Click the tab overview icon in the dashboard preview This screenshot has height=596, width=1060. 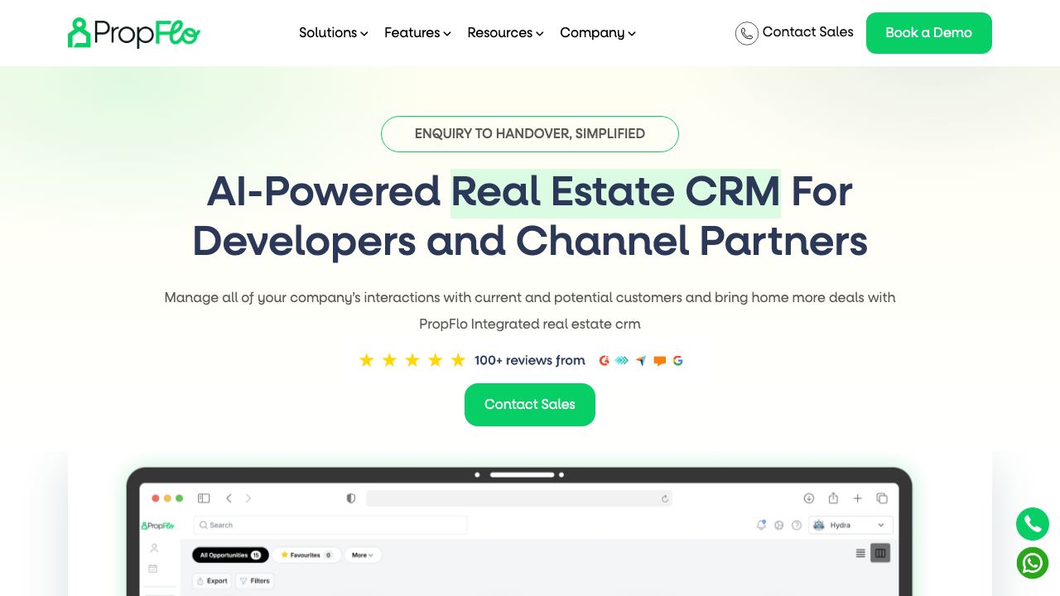(882, 498)
